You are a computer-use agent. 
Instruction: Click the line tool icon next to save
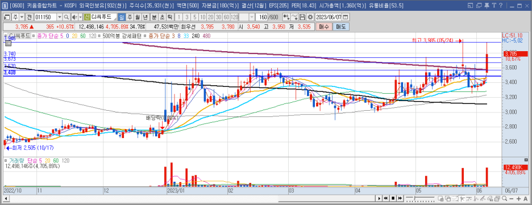pyautogui.click(x=295, y=17)
